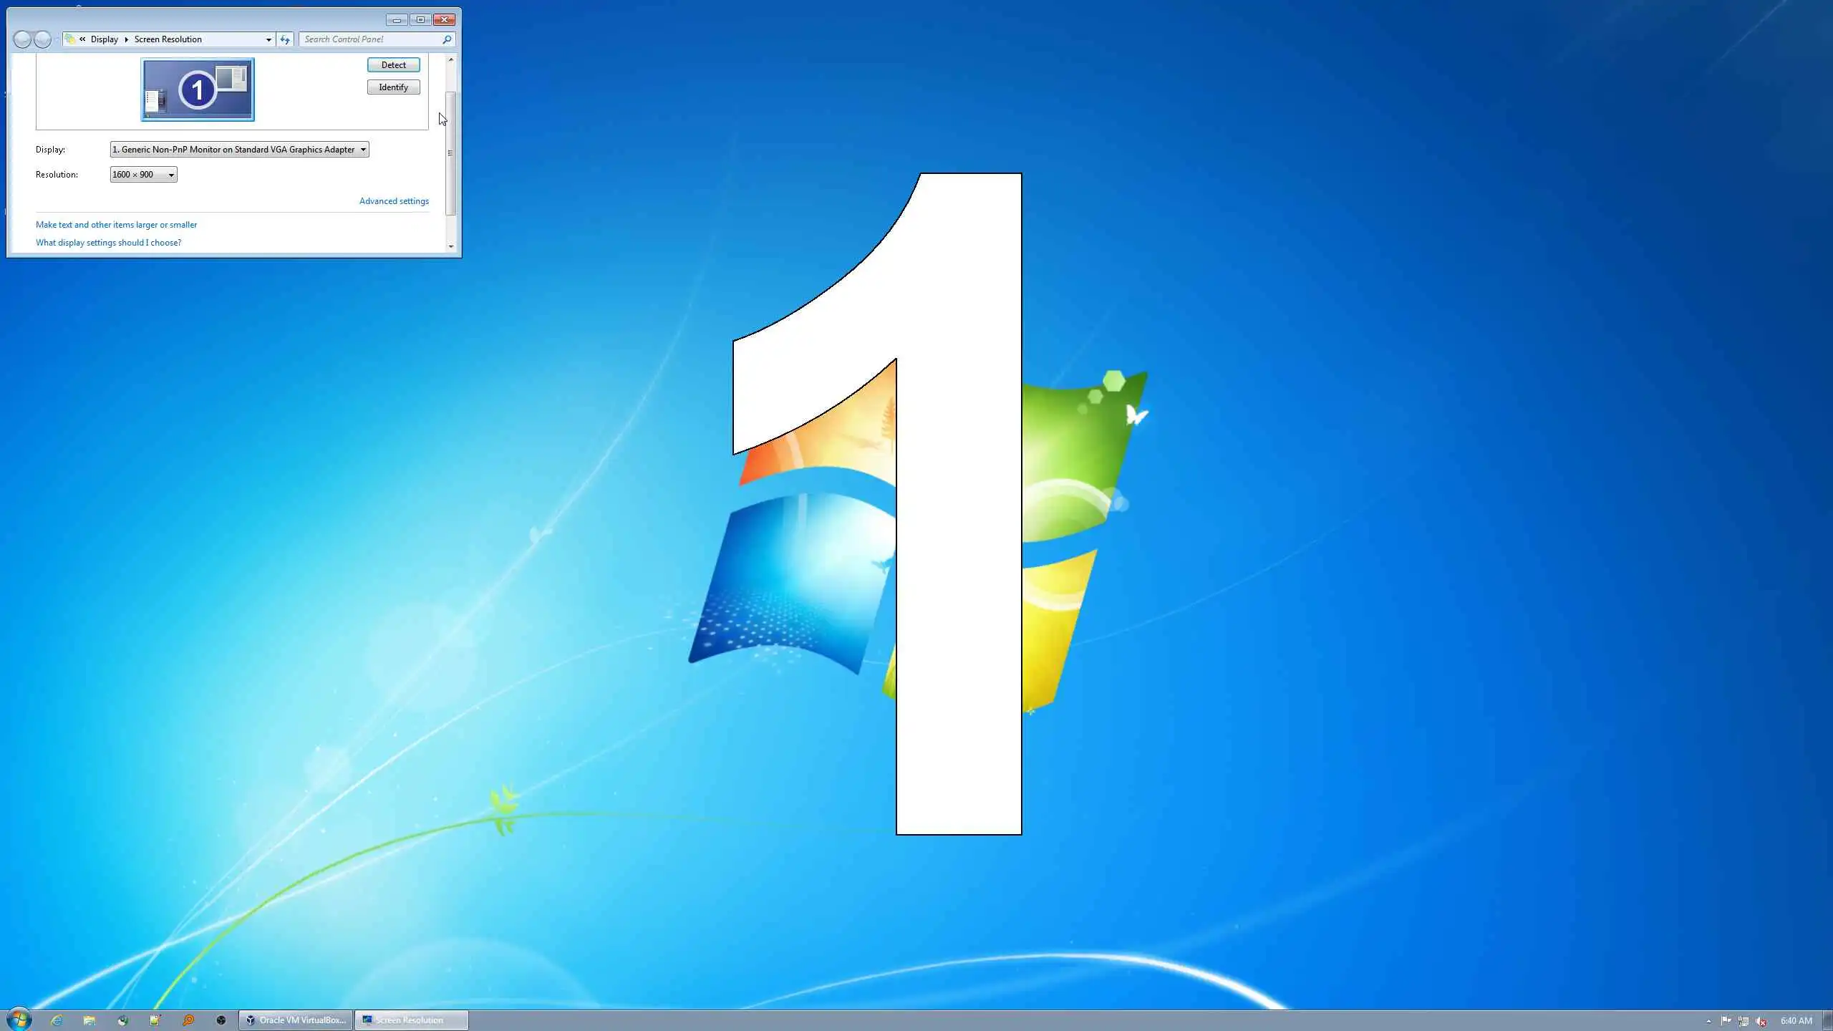1833x1031 pixels.
Task: Click the scroll down arrow in window
Action: tap(451, 246)
